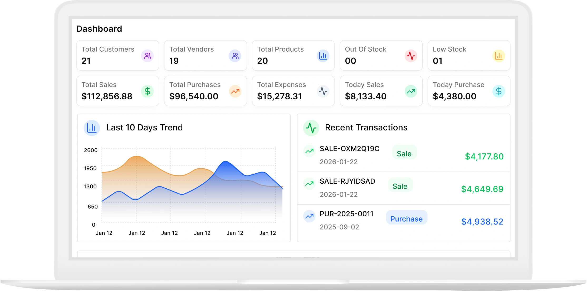Click the yellow Low Stock chart icon

pyautogui.click(x=499, y=56)
